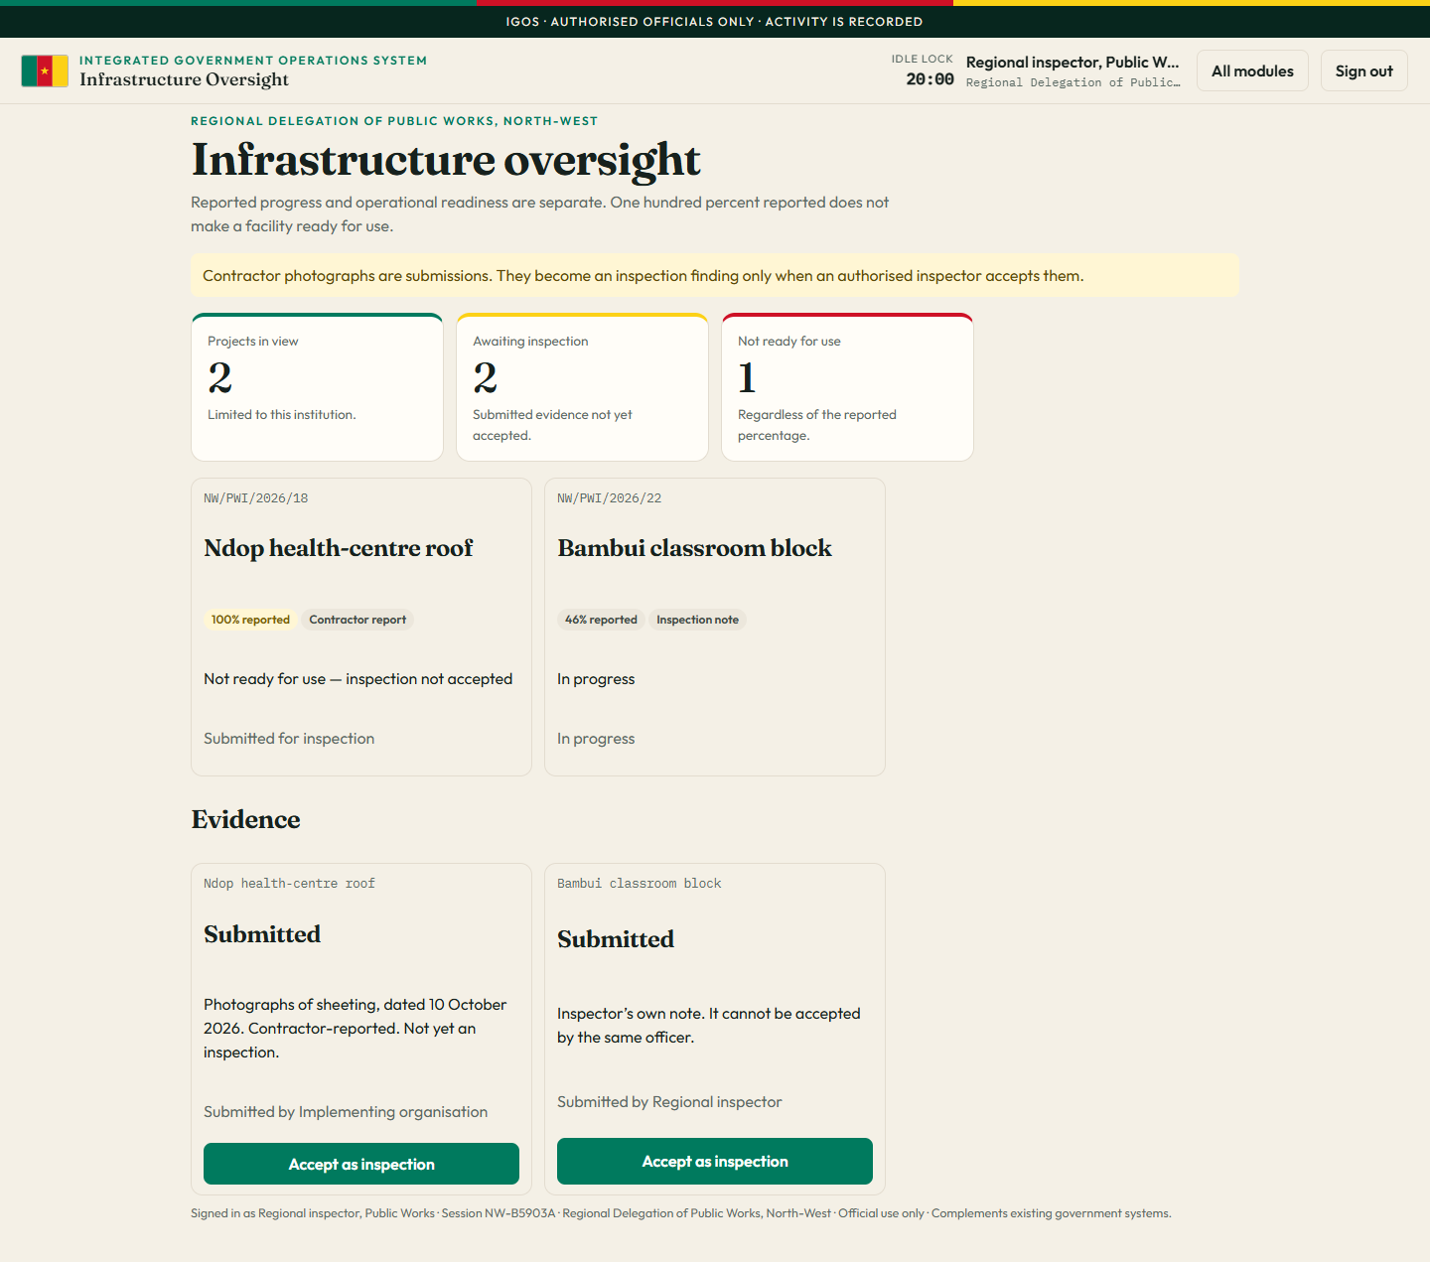Click the Contractor report badge
Screen dimensions: 1430x1262
(x=357, y=620)
